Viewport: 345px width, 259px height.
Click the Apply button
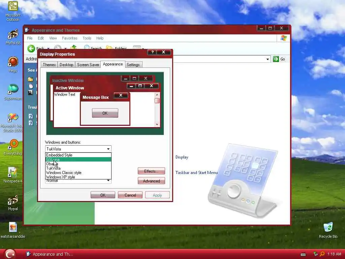[x=157, y=195]
